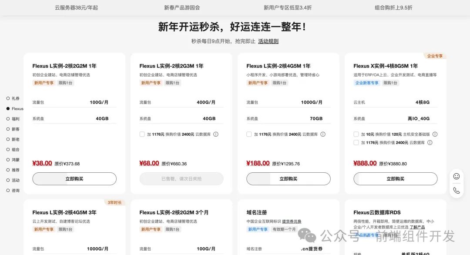Image resolution: width=470 pixels, height=255 pixels.
Task: Click Flexus云数据库RDS card title
Action: coord(377,212)
